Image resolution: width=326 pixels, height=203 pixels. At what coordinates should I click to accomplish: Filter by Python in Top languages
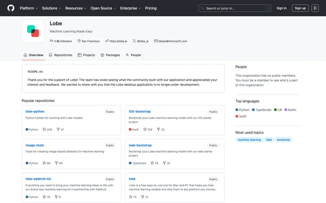242,110
